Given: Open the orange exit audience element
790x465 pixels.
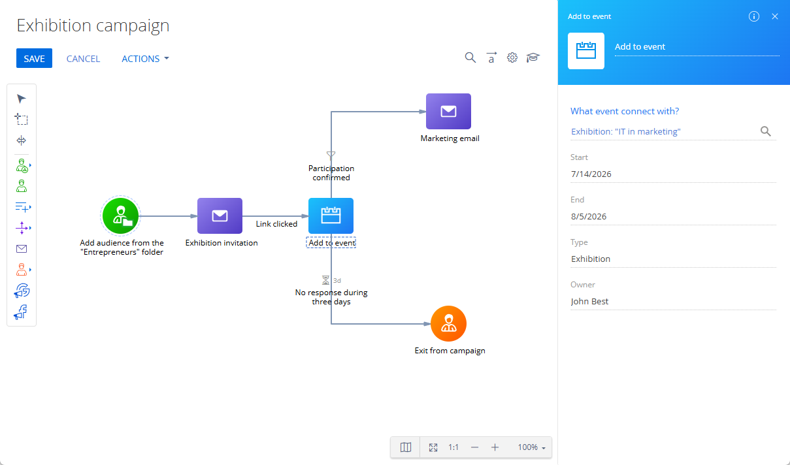Looking at the screenshot, I should (22, 269).
